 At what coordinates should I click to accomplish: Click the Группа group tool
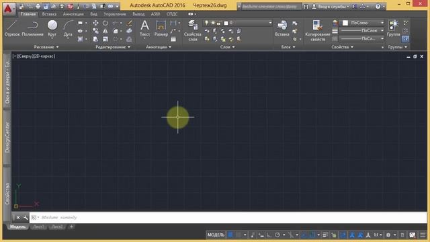tap(394, 28)
